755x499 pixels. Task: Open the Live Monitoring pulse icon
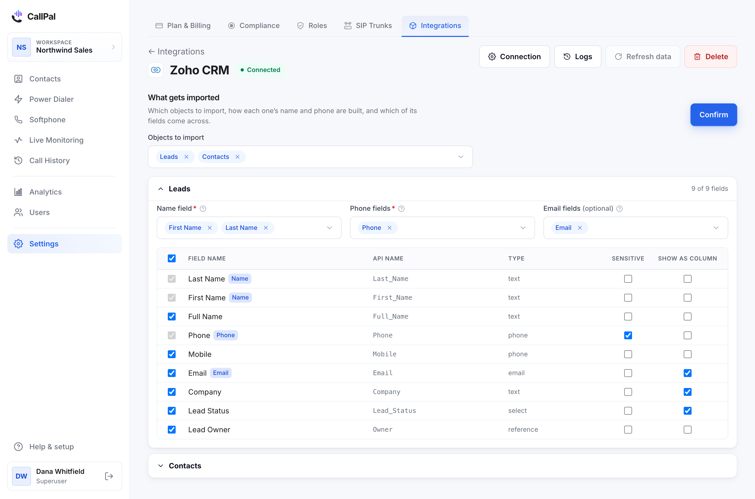18,140
